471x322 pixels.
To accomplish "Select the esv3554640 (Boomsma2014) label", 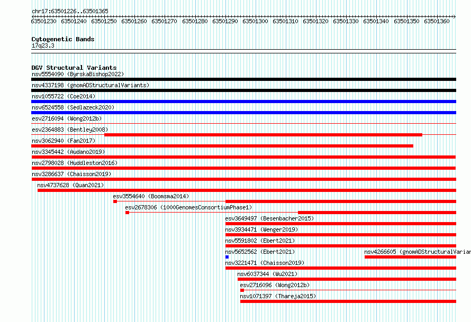I will point(151,196).
